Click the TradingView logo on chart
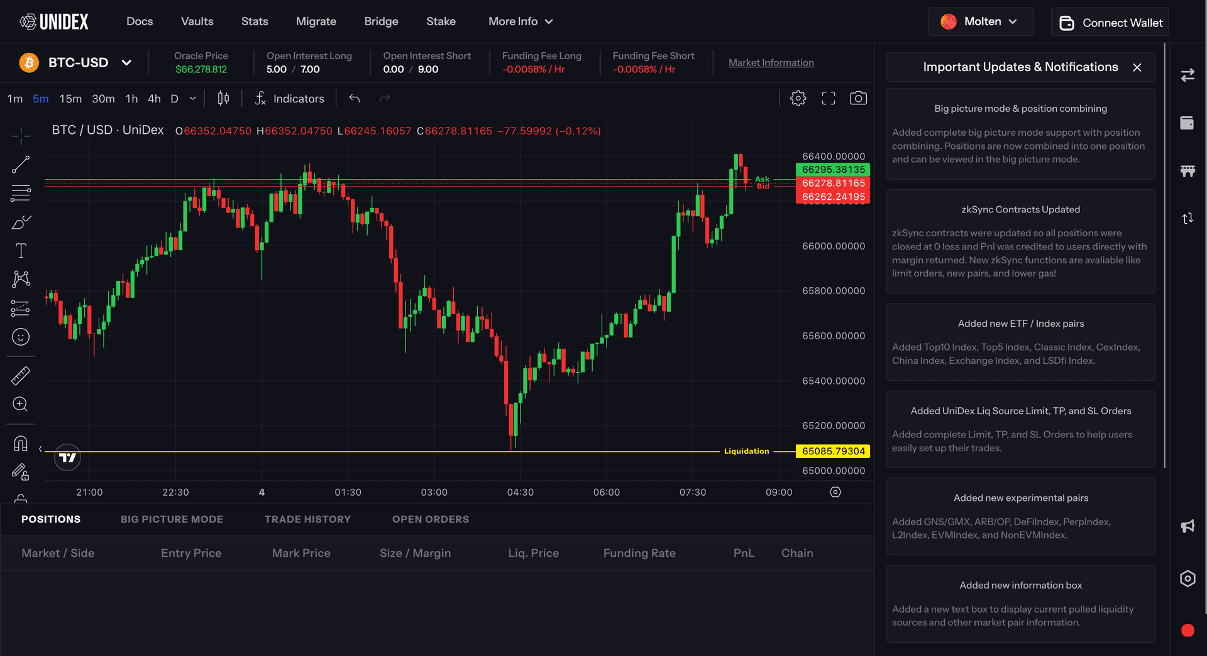The width and height of the screenshot is (1207, 656). point(68,457)
